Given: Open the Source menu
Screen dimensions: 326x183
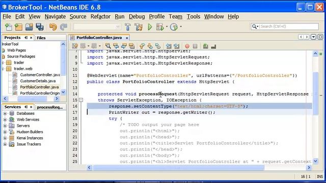Looking at the screenshot, I should point(78,17).
